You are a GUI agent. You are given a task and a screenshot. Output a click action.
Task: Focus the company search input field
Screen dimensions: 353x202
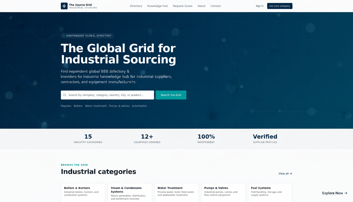click(x=107, y=95)
